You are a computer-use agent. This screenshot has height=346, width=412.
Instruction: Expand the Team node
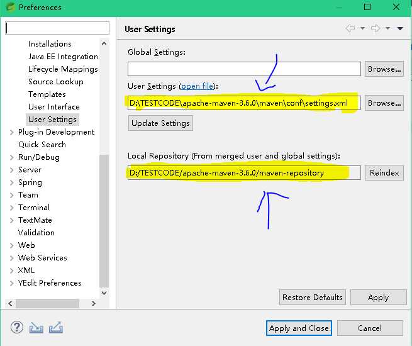(x=11, y=195)
